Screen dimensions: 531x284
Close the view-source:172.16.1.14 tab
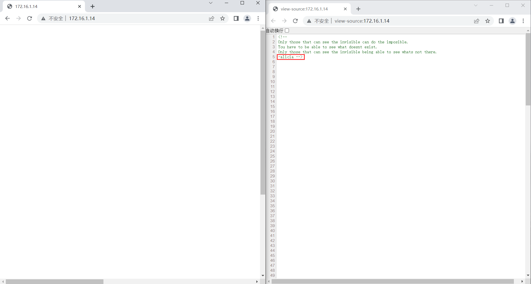[345, 9]
